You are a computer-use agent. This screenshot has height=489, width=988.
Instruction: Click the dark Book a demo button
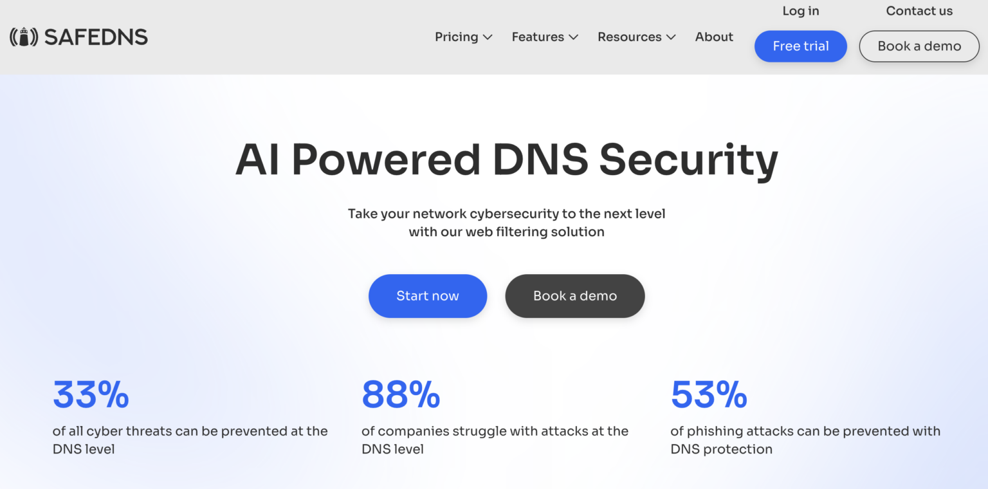coord(574,296)
